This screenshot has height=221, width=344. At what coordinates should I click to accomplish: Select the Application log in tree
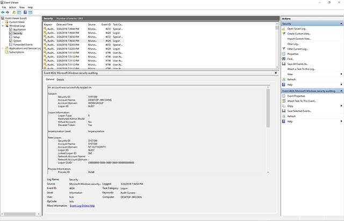pyautogui.click(x=18, y=29)
